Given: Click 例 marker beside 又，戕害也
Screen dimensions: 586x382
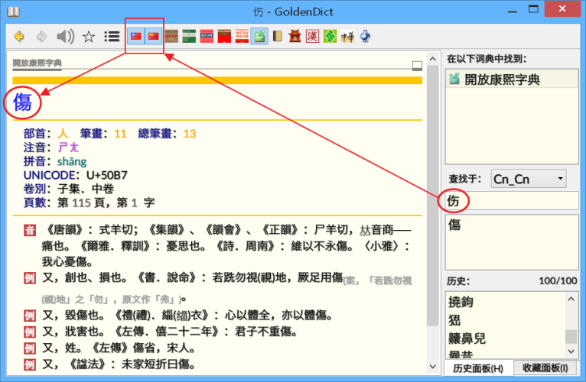Looking at the screenshot, I should (x=30, y=332).
